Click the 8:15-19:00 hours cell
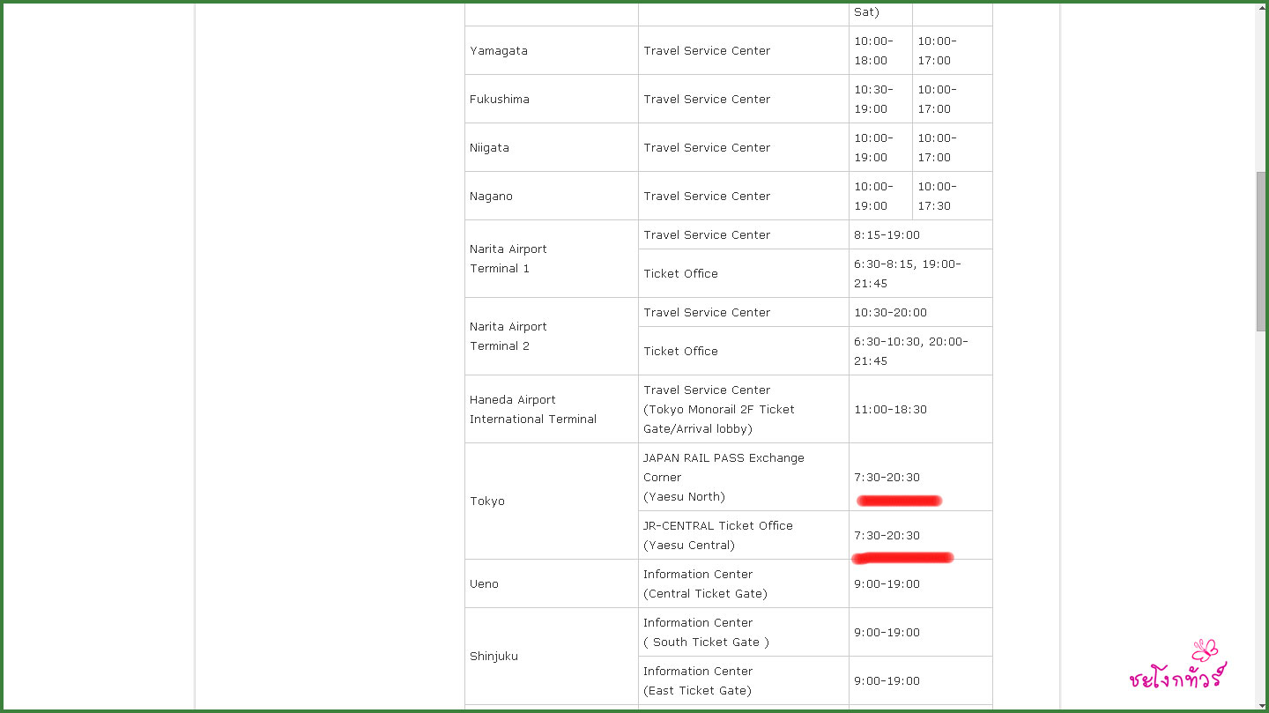 click(x=921, y=234)
